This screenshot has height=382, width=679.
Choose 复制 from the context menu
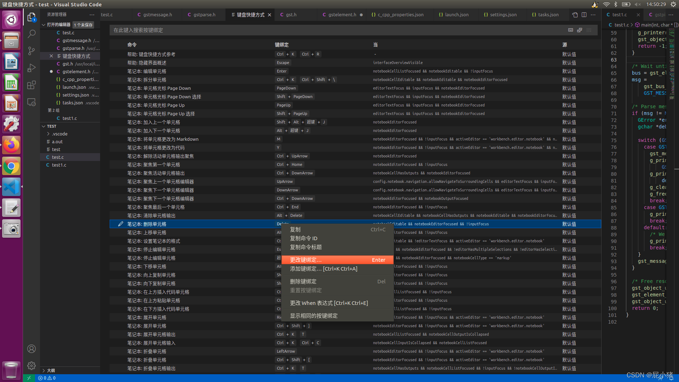point(337,230)
